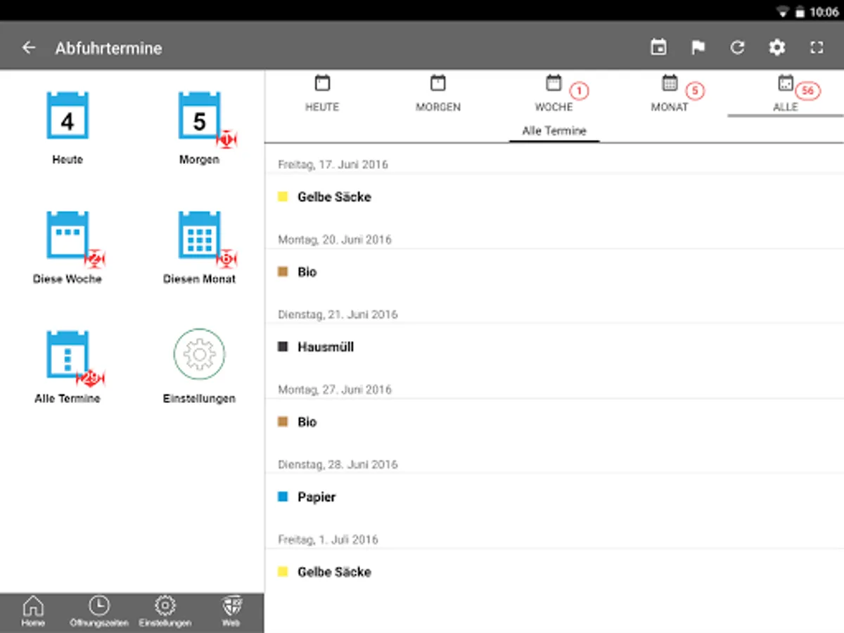Open the Diese Woche tile

pyautogui.click(x=68, y=247)
